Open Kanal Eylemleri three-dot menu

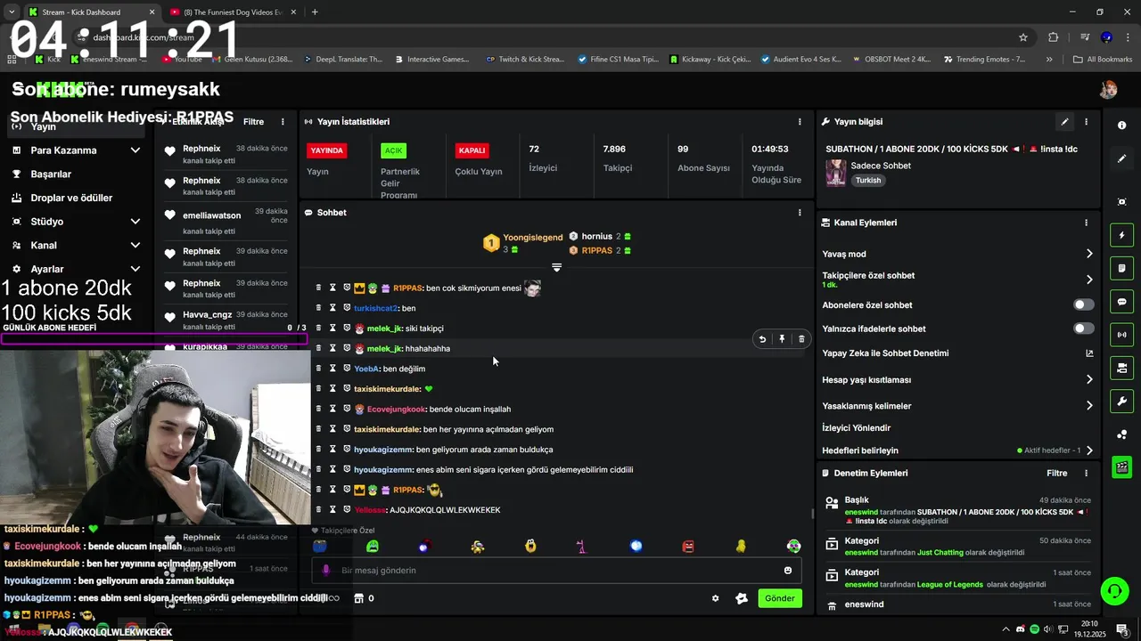click(x=1086, y=223)
